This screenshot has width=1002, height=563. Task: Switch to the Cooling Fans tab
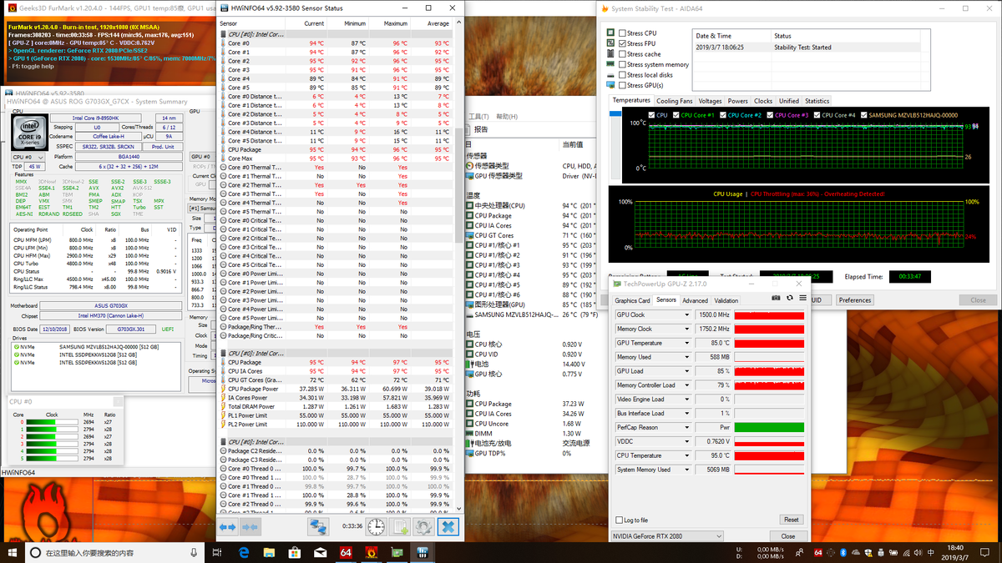click(x=674, y=101)
